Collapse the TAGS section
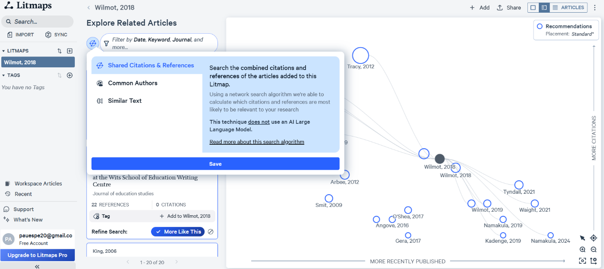Image resolution: width=604 pixels, height=269 pixels. 4,75
